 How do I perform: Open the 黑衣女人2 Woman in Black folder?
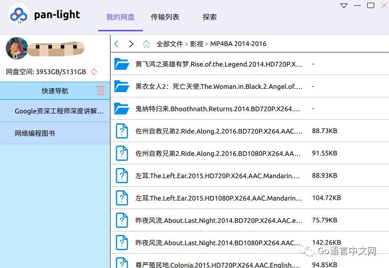[218, 86]
